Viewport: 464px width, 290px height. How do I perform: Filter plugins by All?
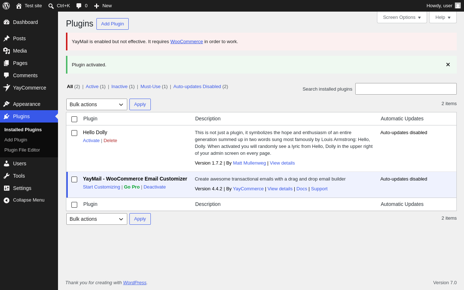(70, 86)
